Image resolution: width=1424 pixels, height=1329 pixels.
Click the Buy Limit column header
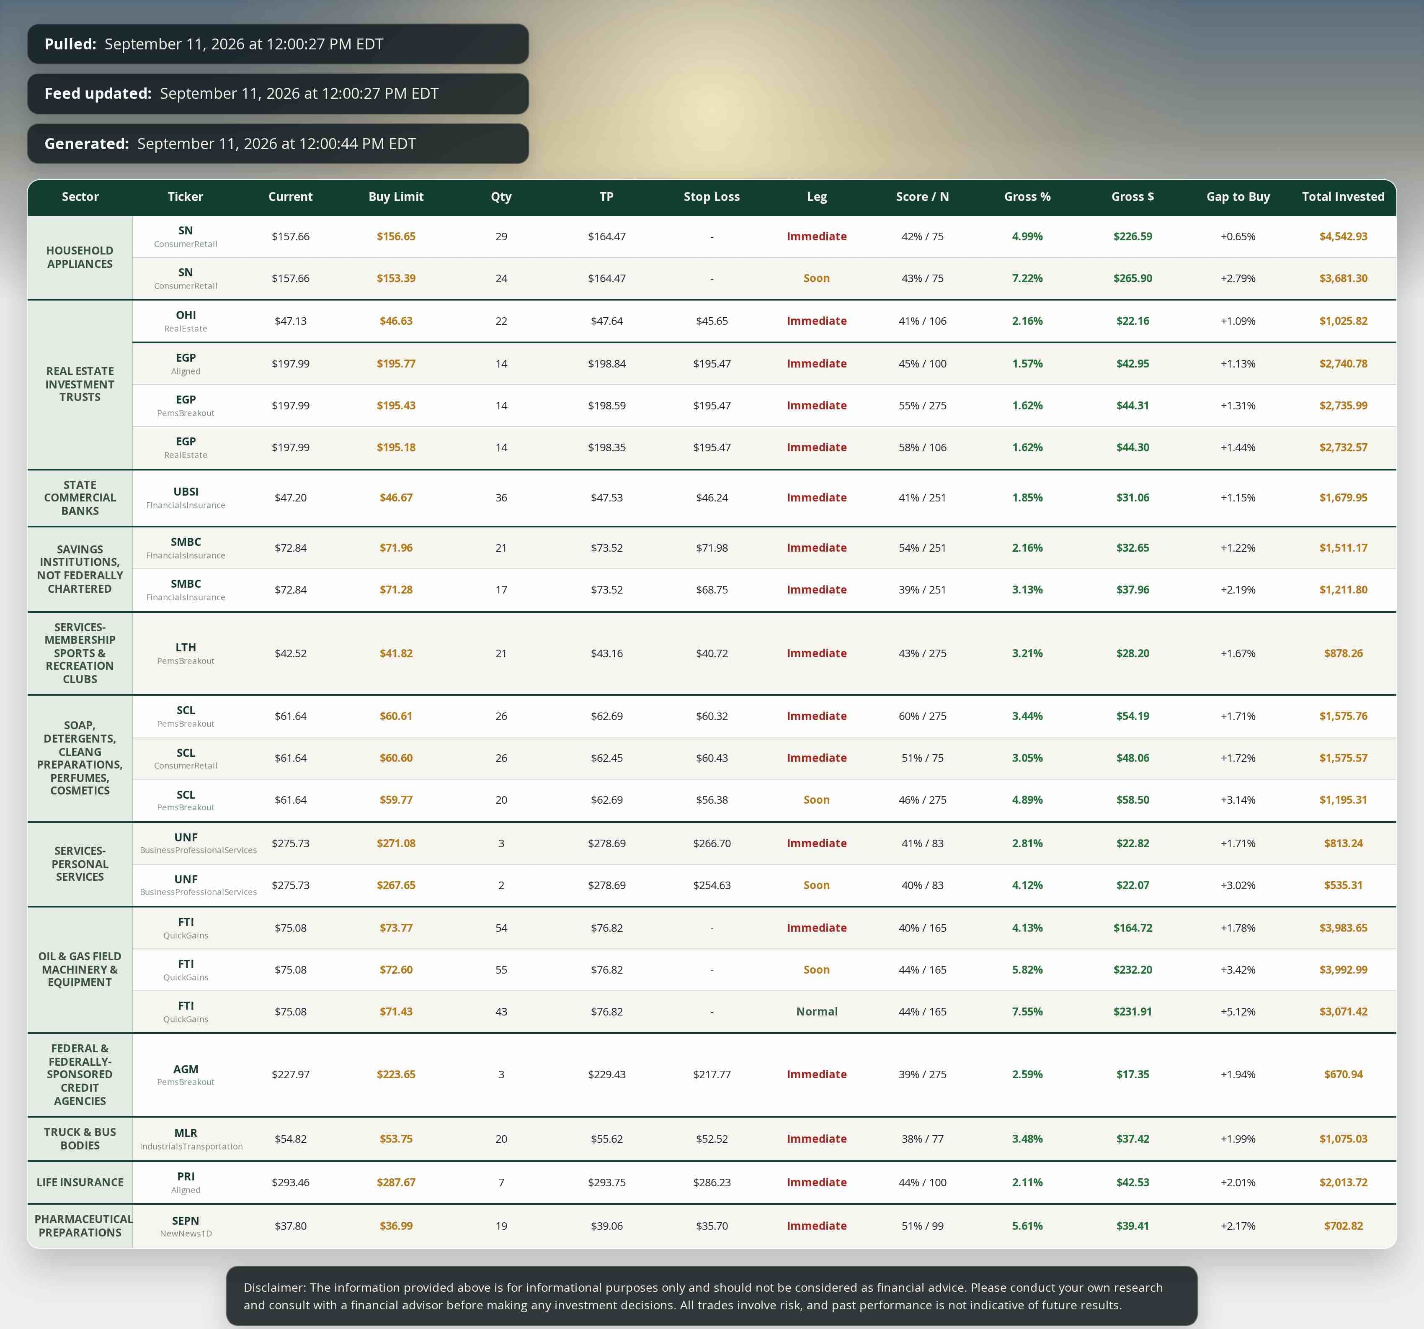(x=395, y=196)
